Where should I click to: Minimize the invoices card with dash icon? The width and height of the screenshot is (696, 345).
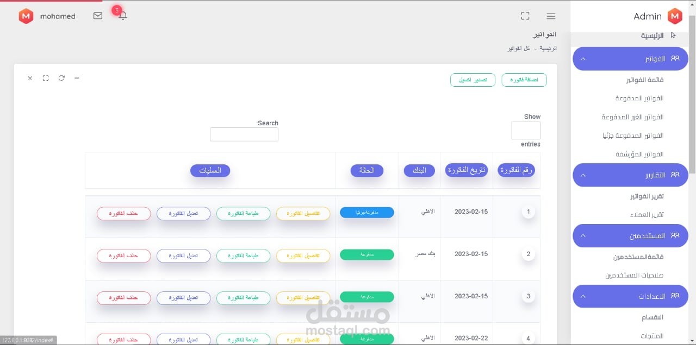pyautogui.click(x=77, y=78)
